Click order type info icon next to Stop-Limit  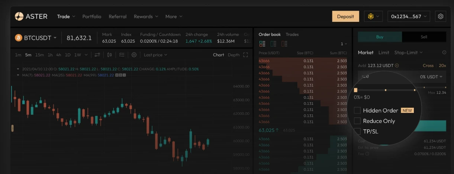coord(444,53)
